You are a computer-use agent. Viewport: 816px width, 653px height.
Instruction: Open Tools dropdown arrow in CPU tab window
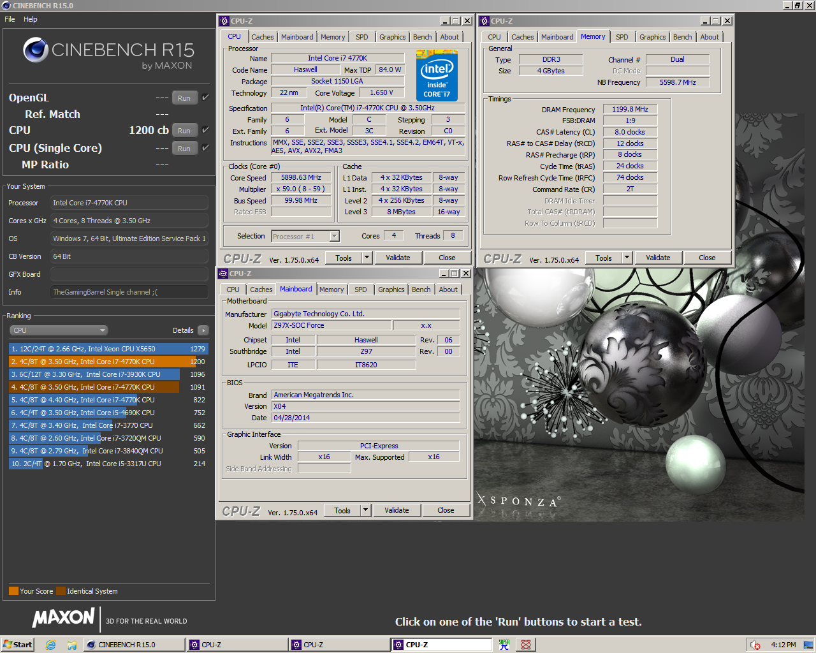(367, 258)
